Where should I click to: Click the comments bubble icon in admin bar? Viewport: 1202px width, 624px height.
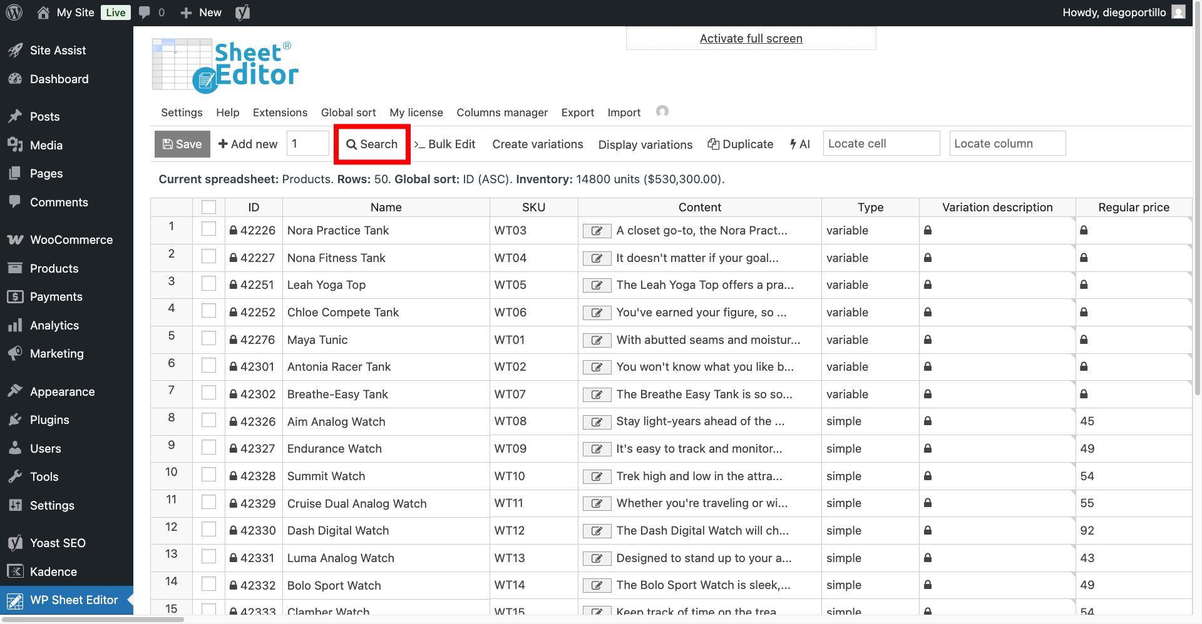point(145,13)
